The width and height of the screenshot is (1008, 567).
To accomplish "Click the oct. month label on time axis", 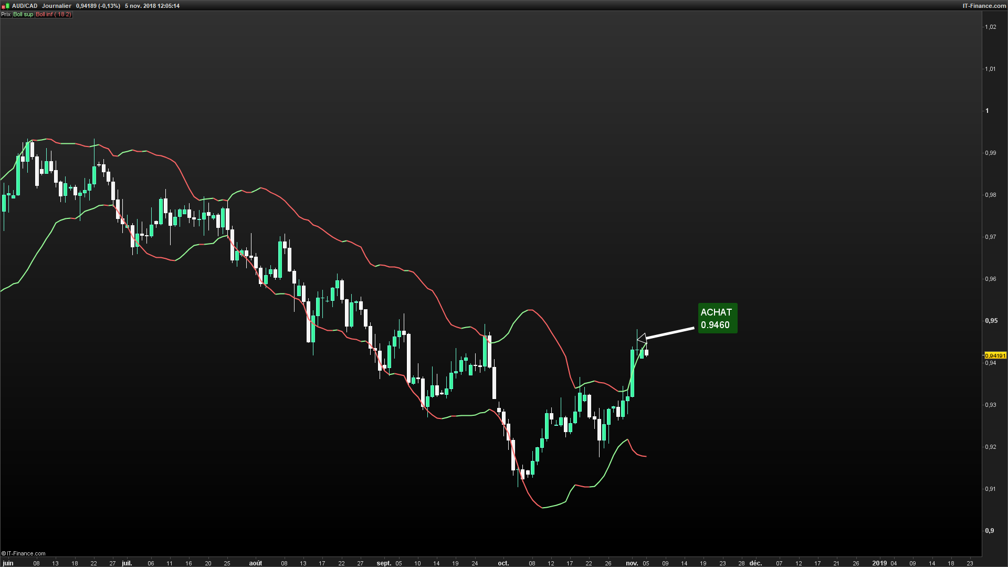I will click(503, 563).
